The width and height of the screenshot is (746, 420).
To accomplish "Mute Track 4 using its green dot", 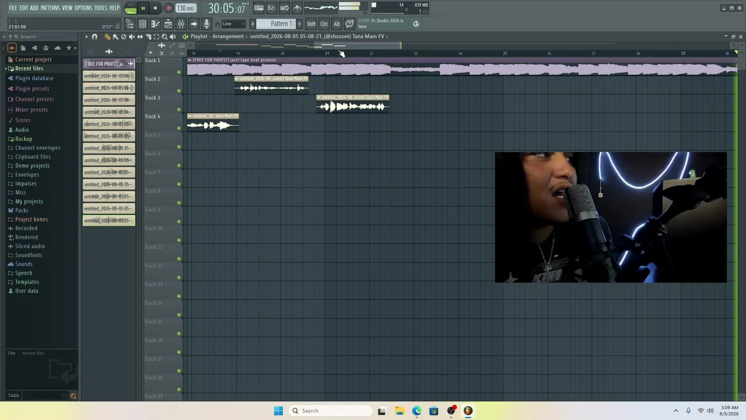I will [x=179, y=128].
